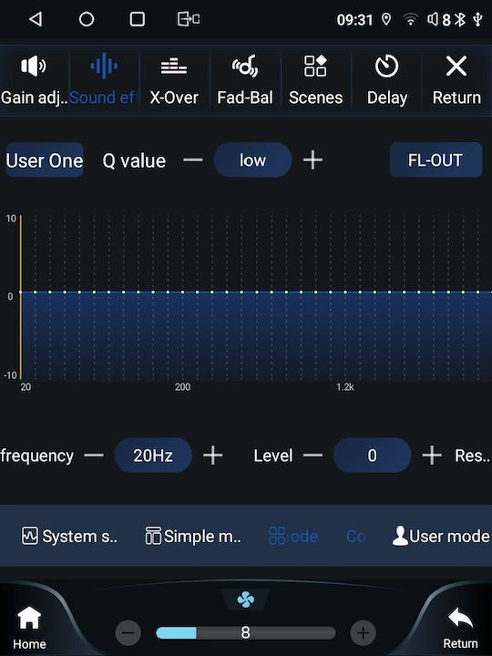Screen dimensions: 492x656
Task: Select Simple mode at the bottom
Action: pos(193,537)
